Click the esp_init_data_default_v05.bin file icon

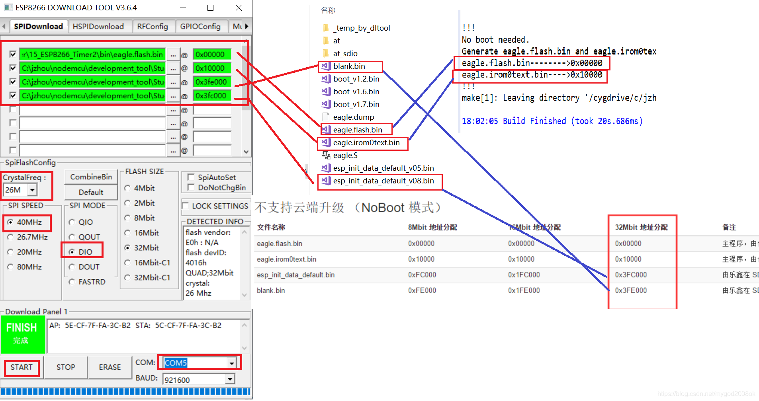pyautogui.click(x=326, y=168)
